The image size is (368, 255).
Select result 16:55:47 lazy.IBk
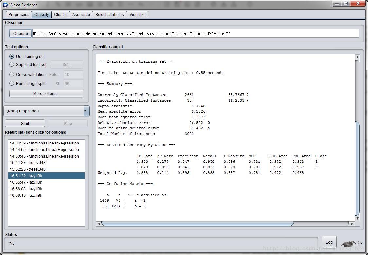point(46,182)
